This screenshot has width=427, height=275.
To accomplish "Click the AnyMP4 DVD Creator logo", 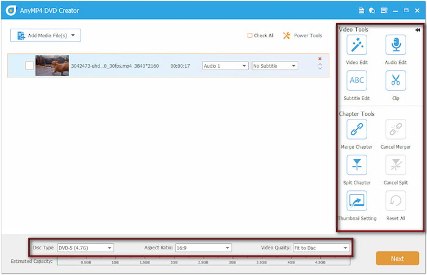I will pos(11,10).
